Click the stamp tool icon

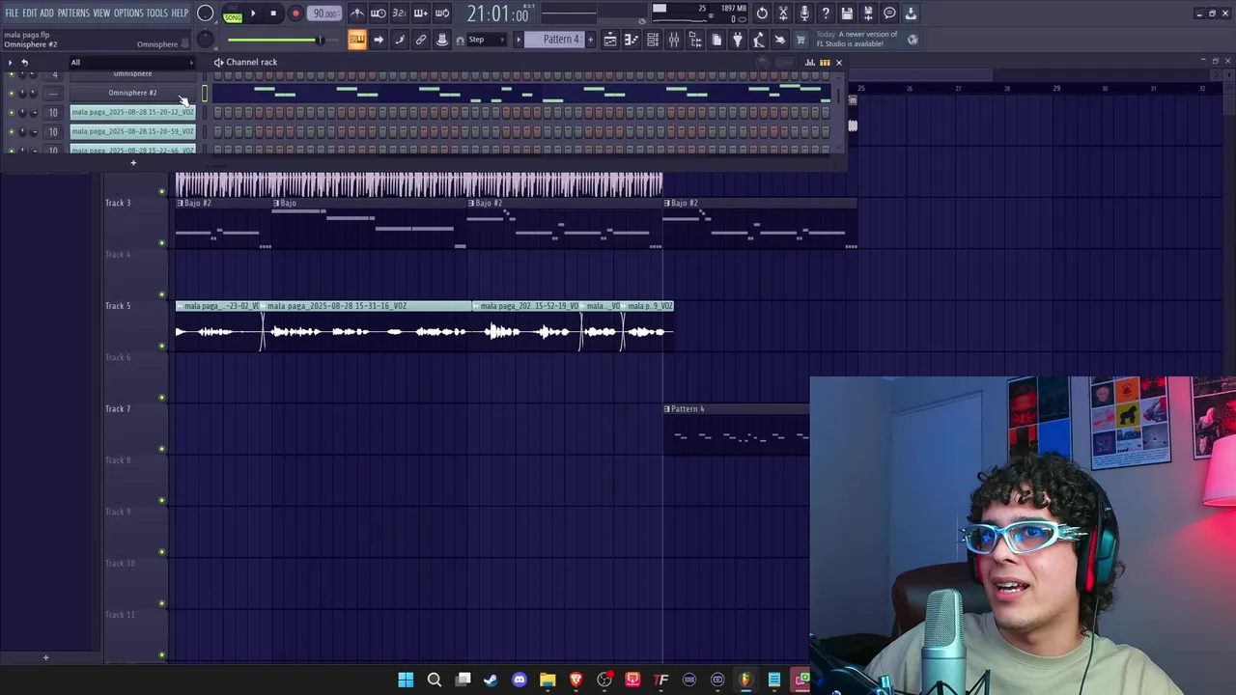point(442,40)
